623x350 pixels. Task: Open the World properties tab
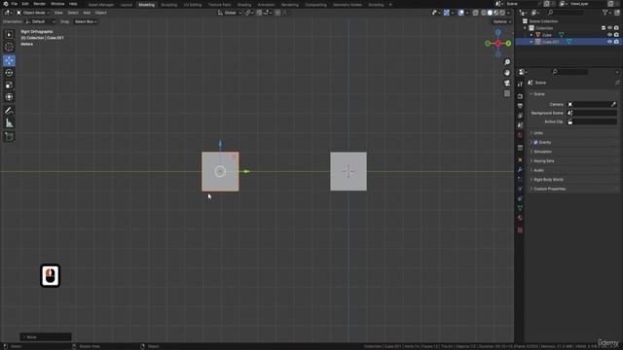coord(520,135)
